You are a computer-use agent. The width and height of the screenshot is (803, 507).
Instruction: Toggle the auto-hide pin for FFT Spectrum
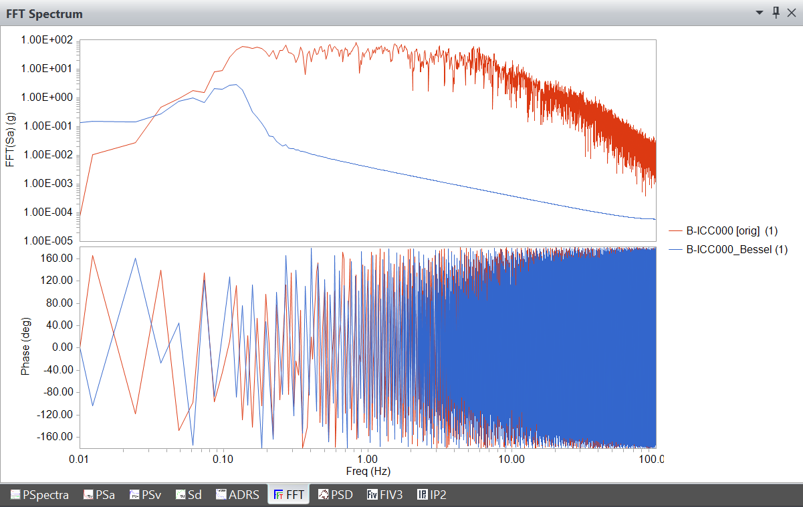[x=776, y=13]
